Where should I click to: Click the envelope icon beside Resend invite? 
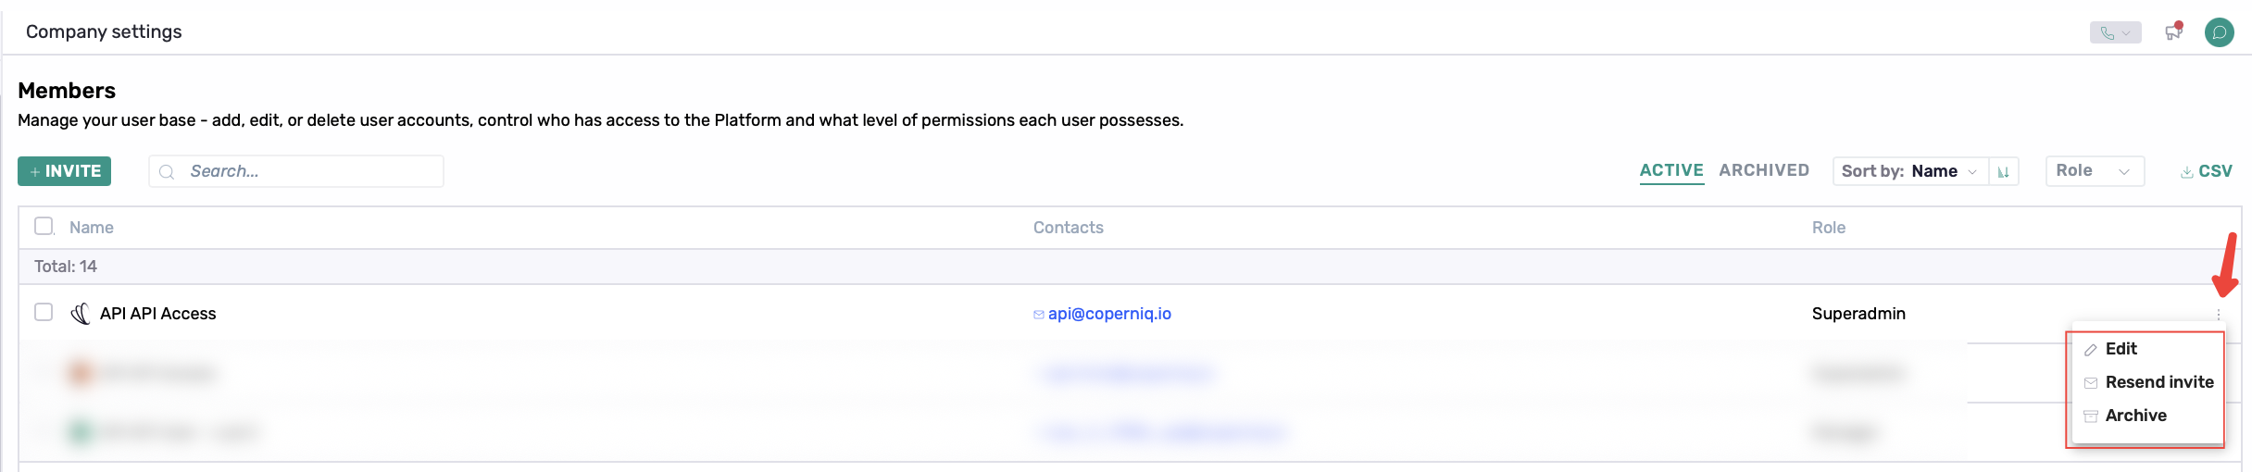coord(2091,383)
